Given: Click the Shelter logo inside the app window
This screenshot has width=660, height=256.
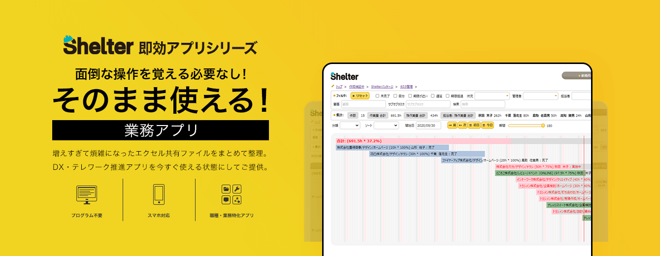Looking at the screenshot, I should click(344, 76).
